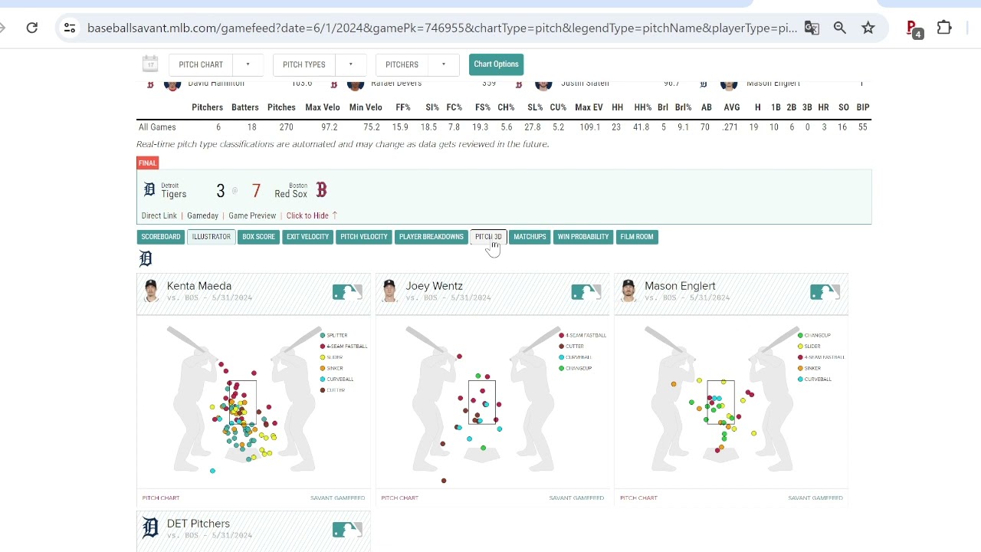Image resolution: width=981 pixels, height=552 pixels.
Task: Open the Gameday link
Action: (x=203, y=215)
